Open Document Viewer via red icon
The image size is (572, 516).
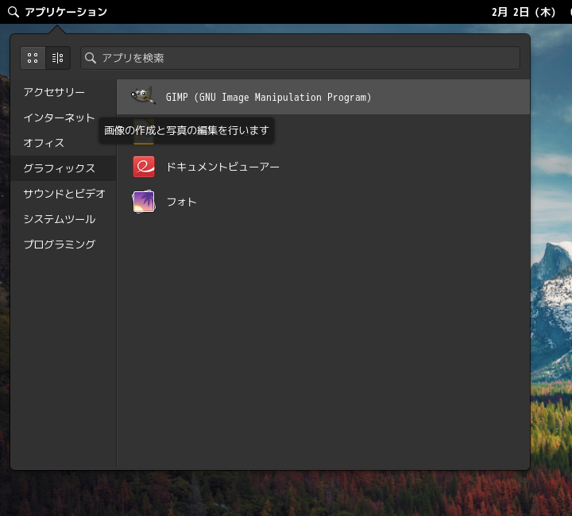point(144,167)
